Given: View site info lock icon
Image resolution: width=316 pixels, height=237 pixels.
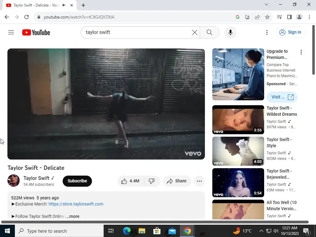Looking at the screenshot, I should coord(39,17).
